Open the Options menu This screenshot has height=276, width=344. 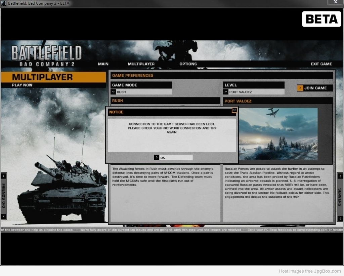click(188, 64)
